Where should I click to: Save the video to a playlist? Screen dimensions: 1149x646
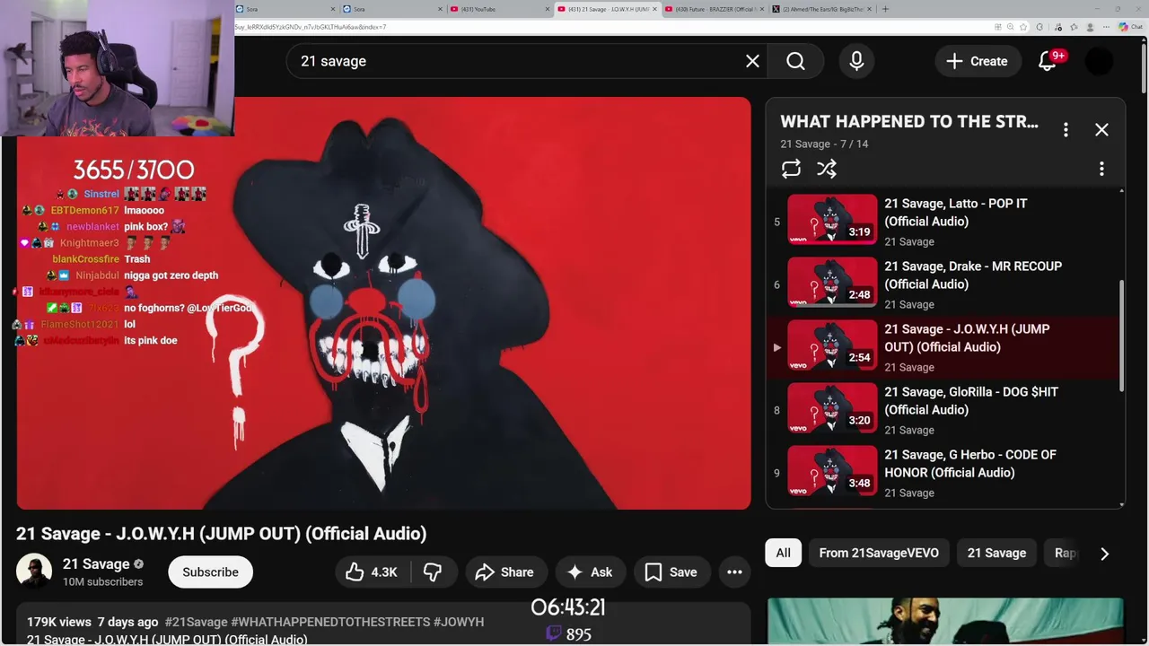coord(671,572)
